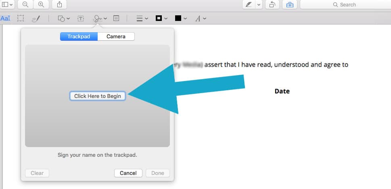The height and width of the screenshot is (189, 391).
Task: Open the Share menu icon
Action: tap(59, 4)
